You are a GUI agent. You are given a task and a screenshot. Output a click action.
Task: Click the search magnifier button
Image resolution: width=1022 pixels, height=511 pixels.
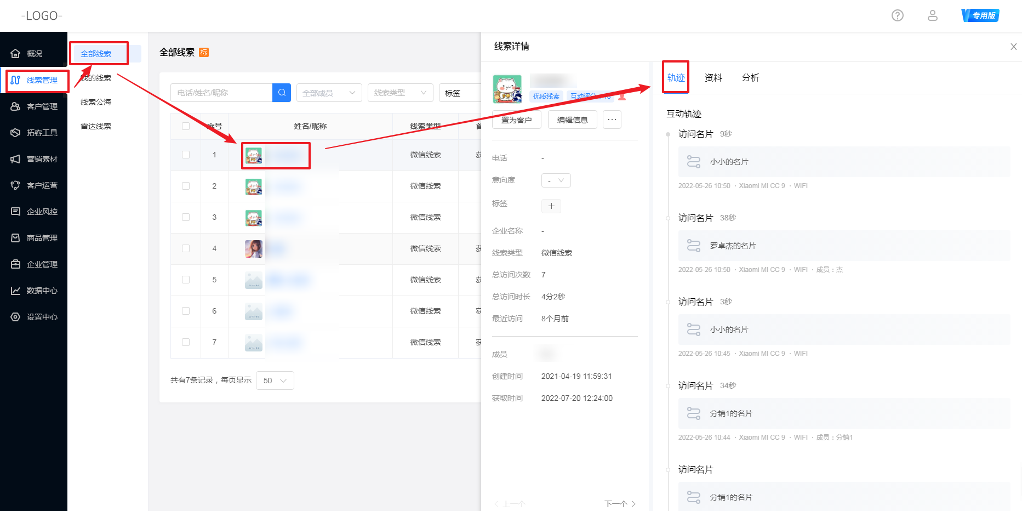point(282,93)
